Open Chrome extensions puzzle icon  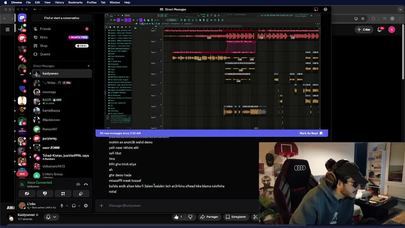coord(373,18)
